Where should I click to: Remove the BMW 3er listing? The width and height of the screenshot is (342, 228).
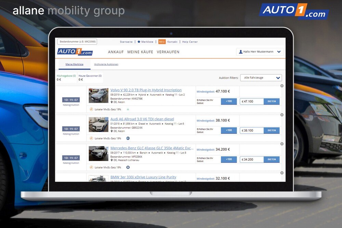tap(282, 173)
